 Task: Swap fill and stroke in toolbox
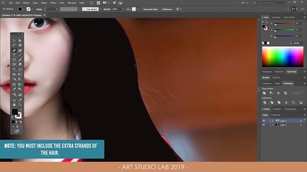[x=20, y=110]
